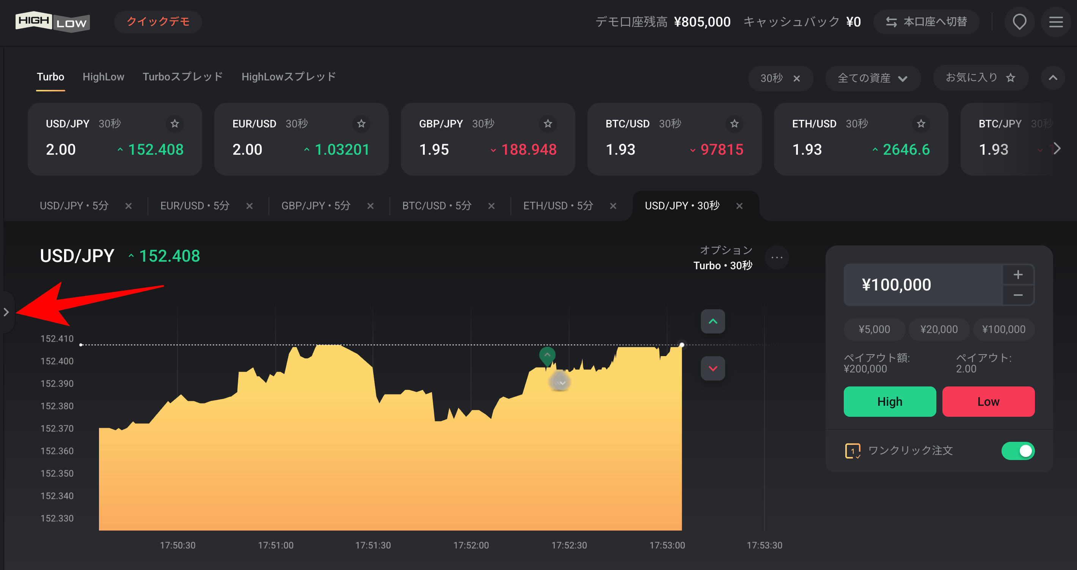Favorite the BTC/USD 30秒 card star
Screen dimensions: 1077x570
pos(734,124)
